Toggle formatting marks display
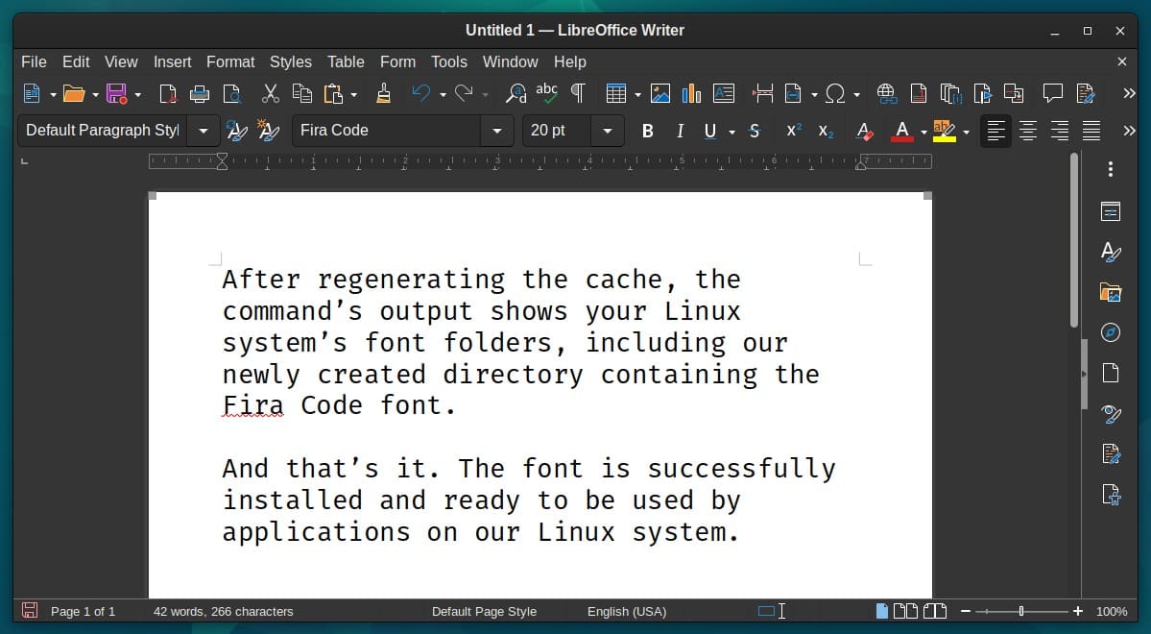1151x634 pixels. (x=577, y=93)
